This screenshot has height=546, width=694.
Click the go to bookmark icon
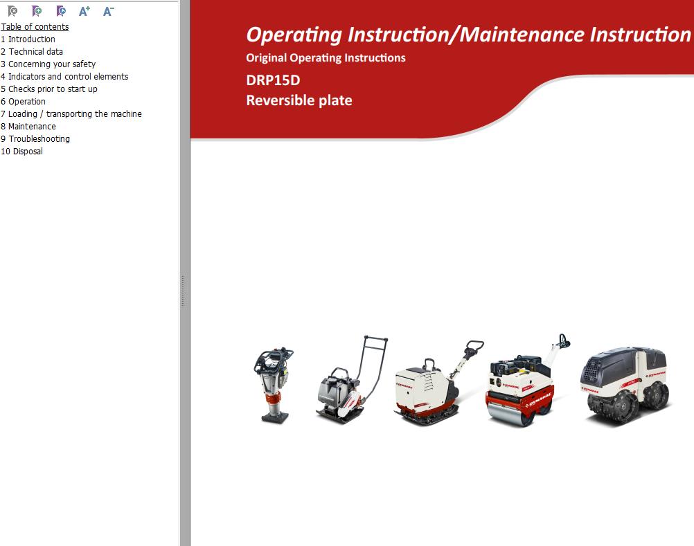click(x=61, y=11)
